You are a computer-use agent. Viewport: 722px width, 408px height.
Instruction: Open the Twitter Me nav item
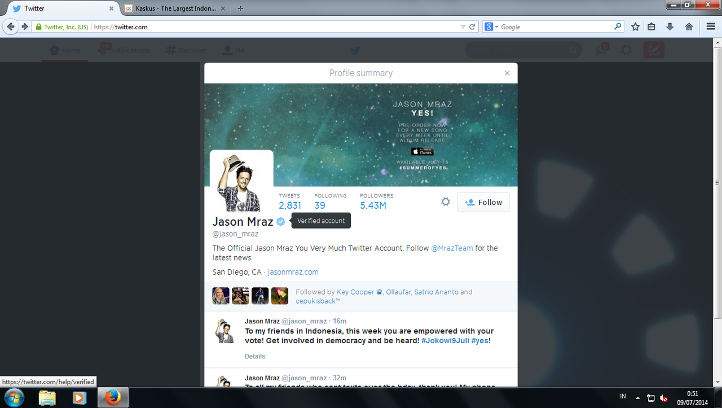[x=233, y=50]
